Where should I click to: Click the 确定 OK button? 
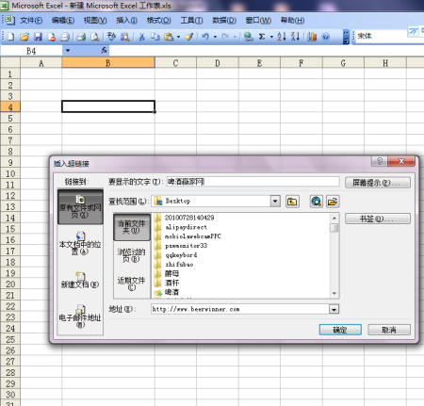point(340,330)
